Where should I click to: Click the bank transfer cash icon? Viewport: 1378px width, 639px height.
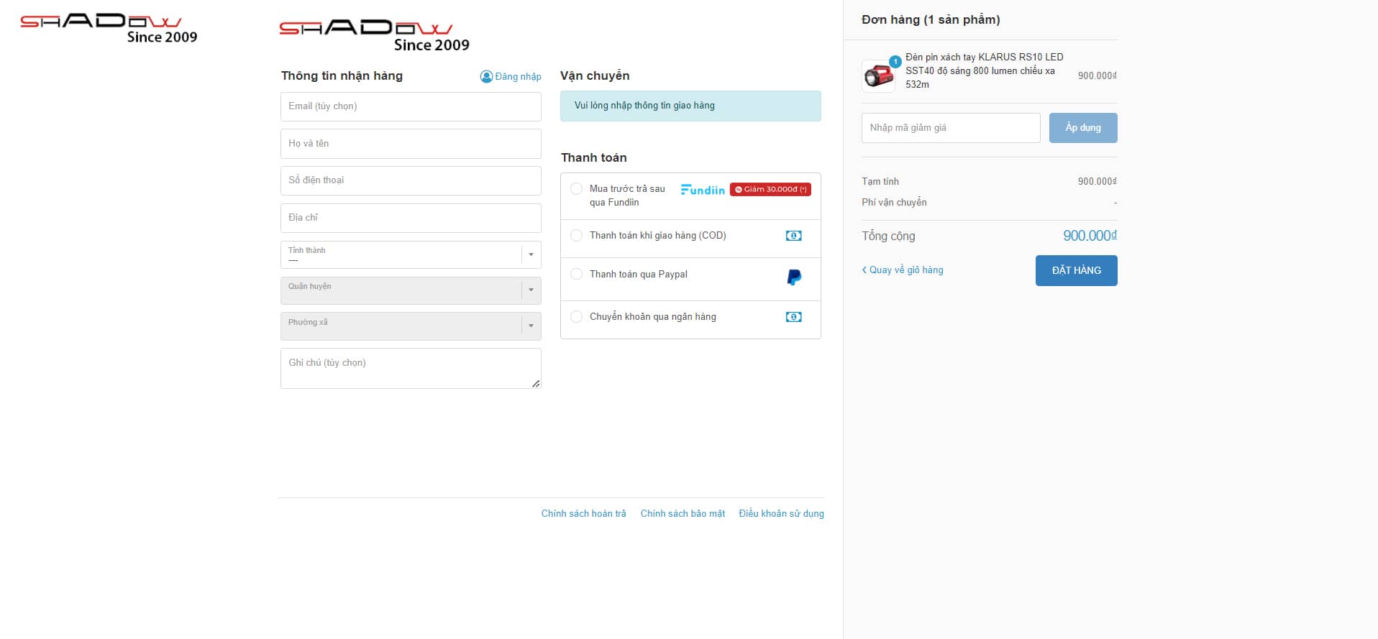[793, 317]
